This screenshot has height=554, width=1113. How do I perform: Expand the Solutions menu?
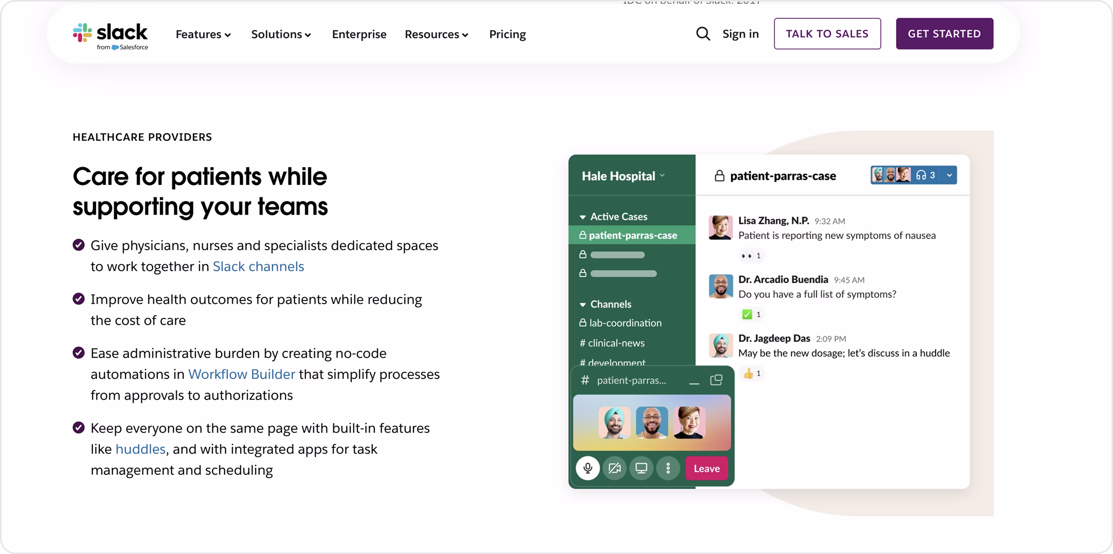pos(281,34)
